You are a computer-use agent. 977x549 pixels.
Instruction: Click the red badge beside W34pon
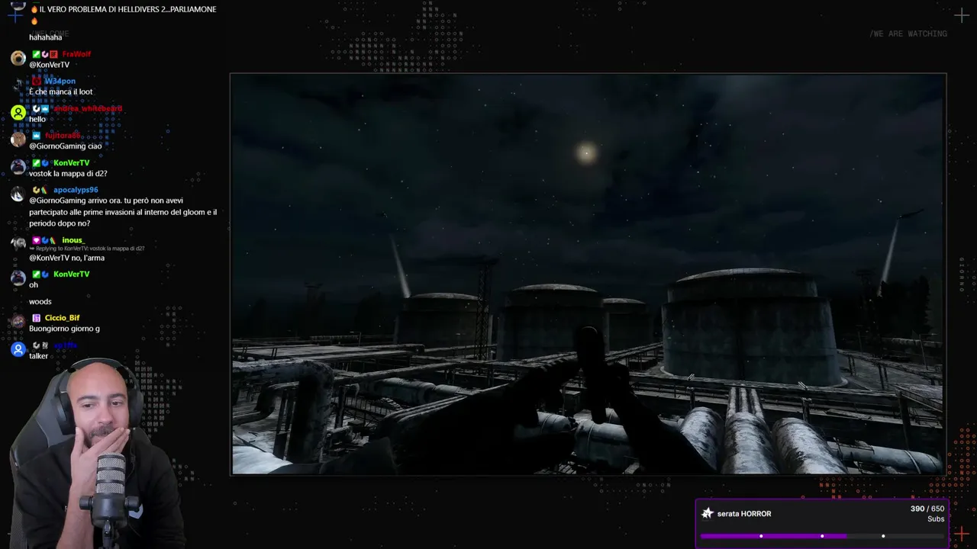pos(36,82)
